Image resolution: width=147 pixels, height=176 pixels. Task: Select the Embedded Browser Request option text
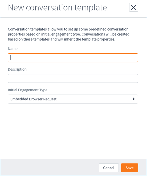coord(33,99)
